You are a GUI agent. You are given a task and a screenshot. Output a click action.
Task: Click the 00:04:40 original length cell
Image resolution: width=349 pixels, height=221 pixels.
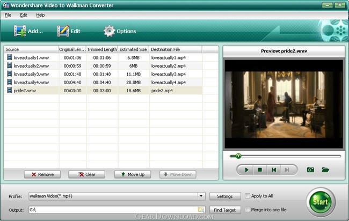(x=72, y=82)
